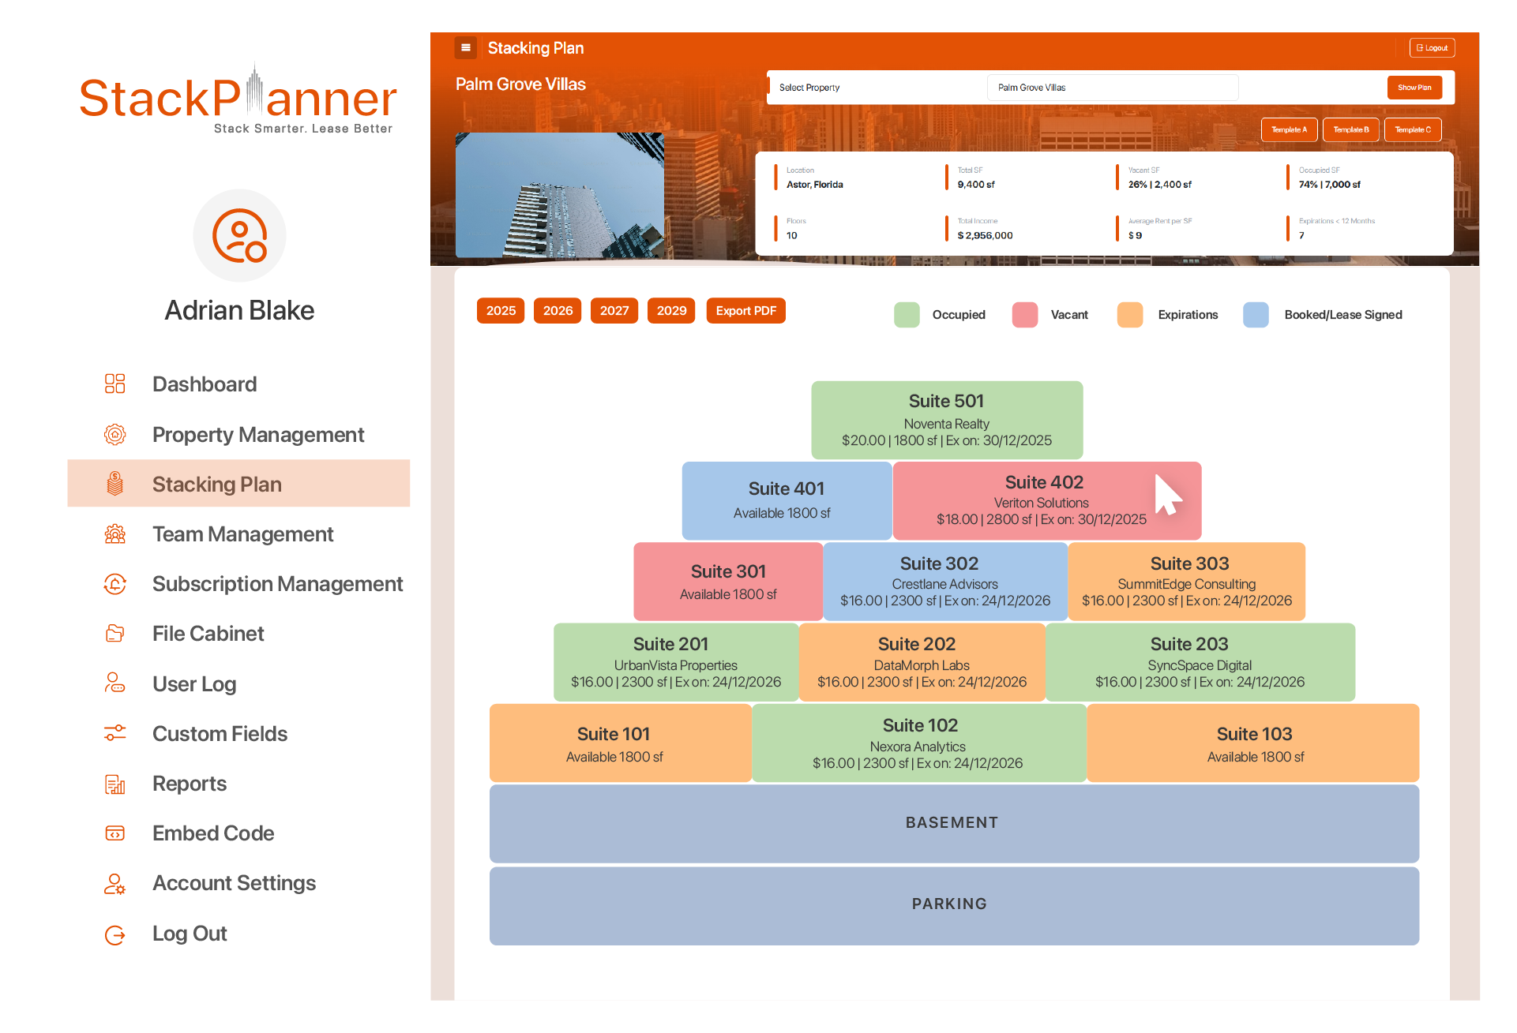Image resolution: width=1517 pixels, height=1033 pixels.
Task: Click the Palm Grove Villas building thumbnail
Action: pyautogui.click(x=559, y=195)
